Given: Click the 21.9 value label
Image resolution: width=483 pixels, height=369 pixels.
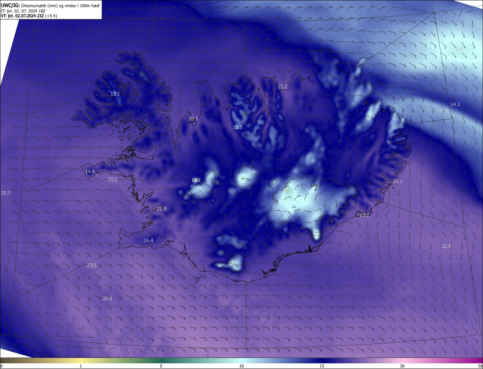Looking at the screenshot, I should click(162, 209).
